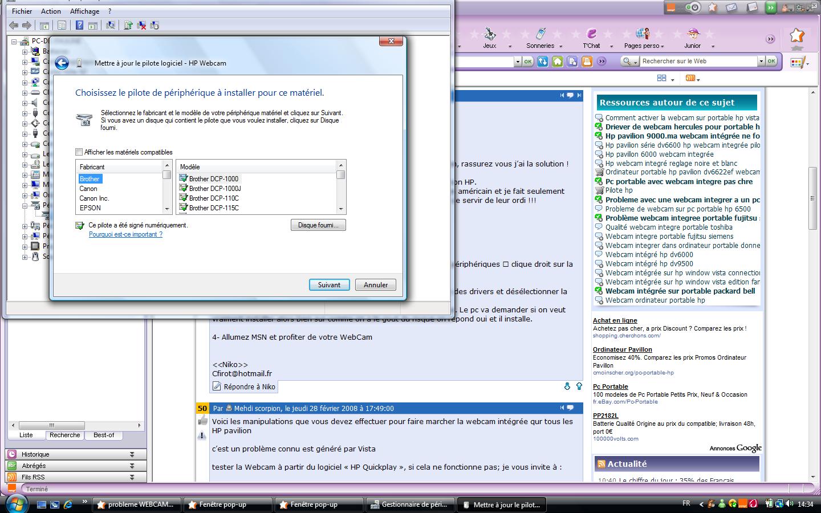
Task: Open the web search box dropdown arrow
Action: 761,61
